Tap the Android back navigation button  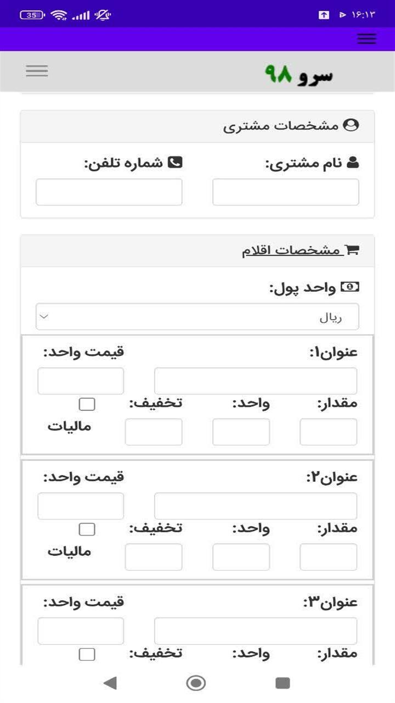pyautogui.click(x=110, y=683)
